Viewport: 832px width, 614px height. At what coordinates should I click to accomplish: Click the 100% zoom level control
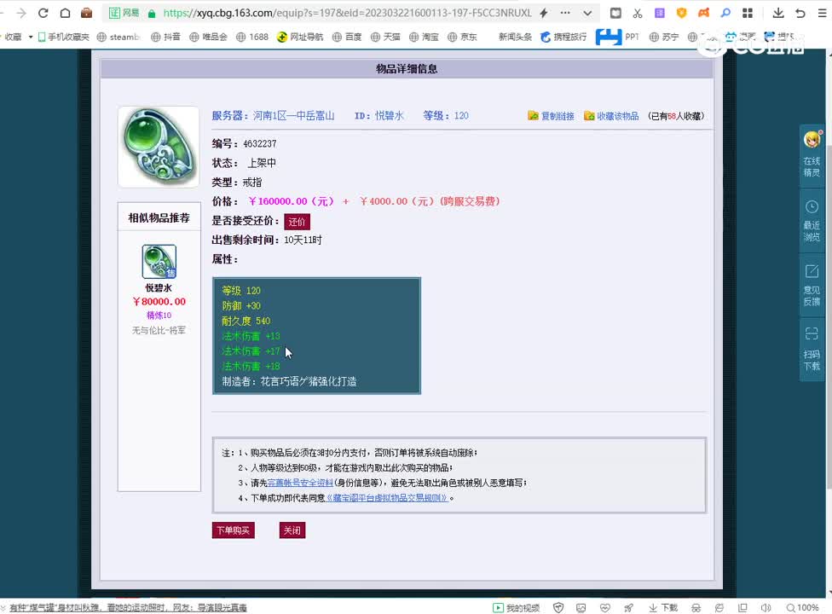click(x=802, y=608)
